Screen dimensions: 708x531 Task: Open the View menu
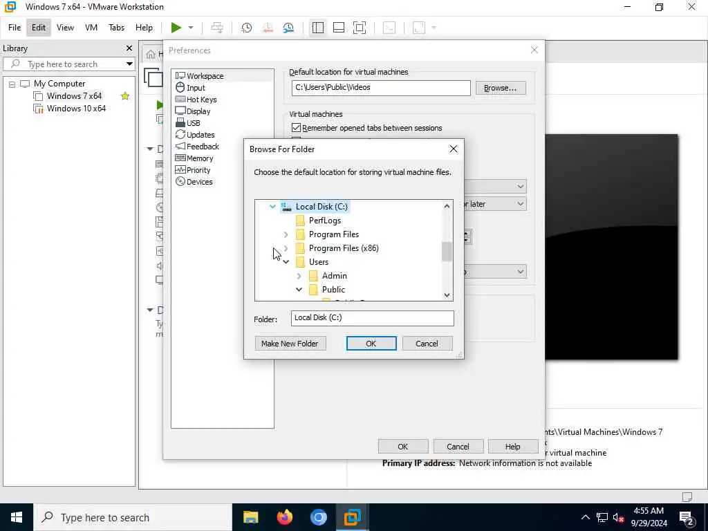(65, 28)
